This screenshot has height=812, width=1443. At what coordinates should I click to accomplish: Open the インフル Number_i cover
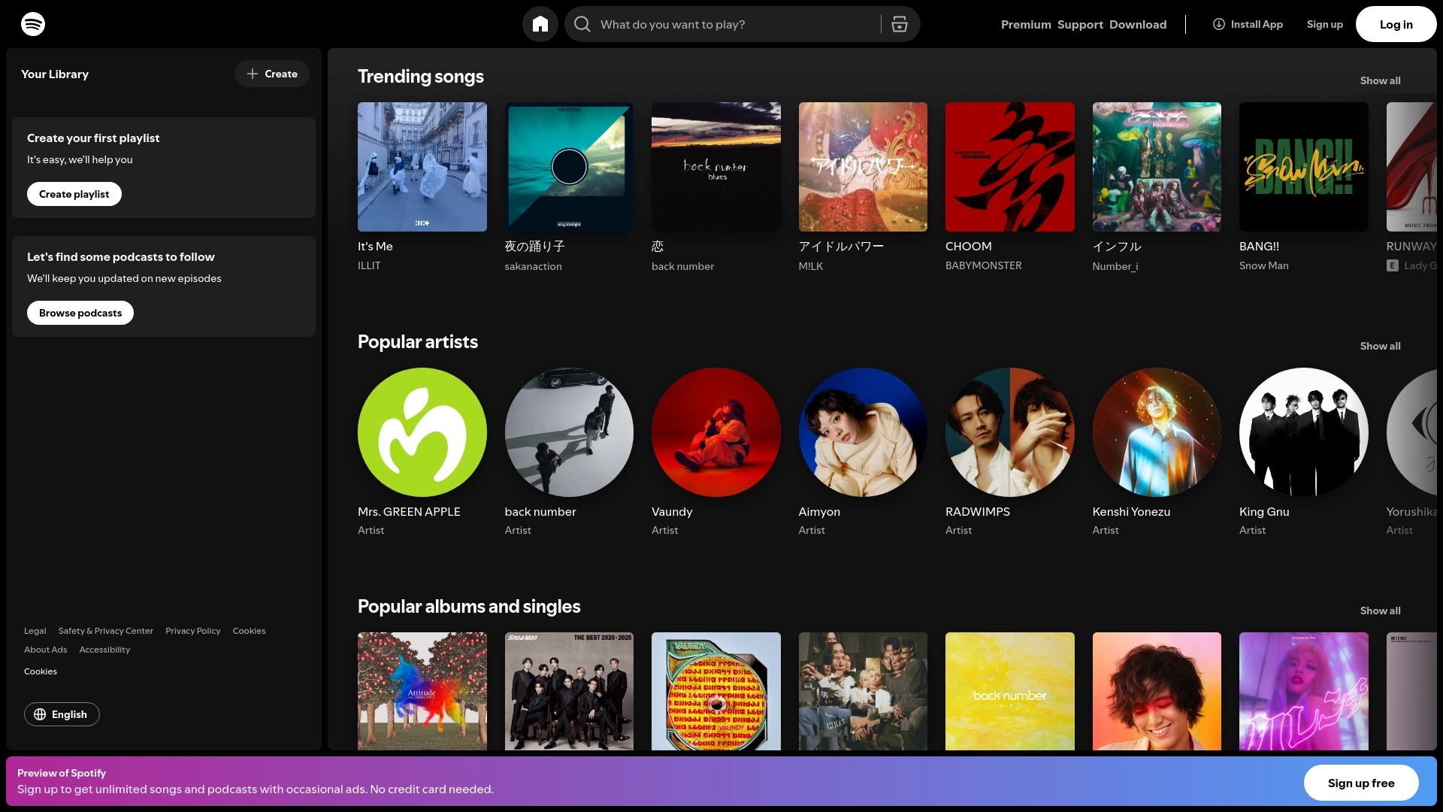(1157, 167)
